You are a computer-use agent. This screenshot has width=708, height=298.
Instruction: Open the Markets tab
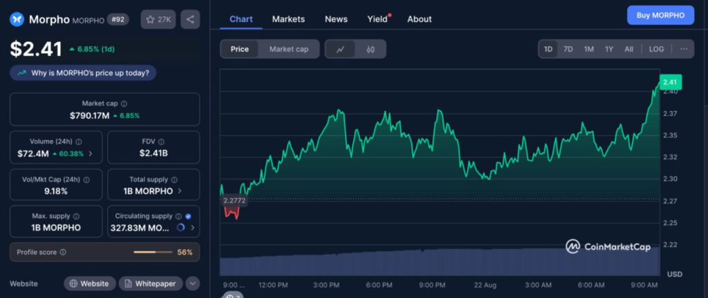(x=288, y=19)
